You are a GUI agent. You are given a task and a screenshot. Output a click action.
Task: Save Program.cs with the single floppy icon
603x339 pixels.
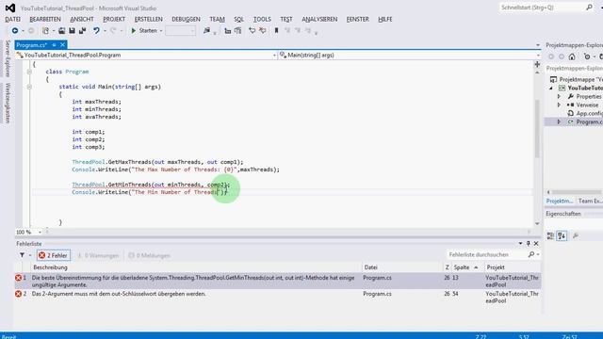72,31
